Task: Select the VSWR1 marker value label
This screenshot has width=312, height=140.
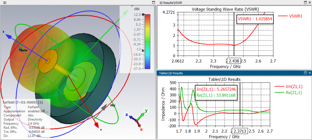Action: 255,19
